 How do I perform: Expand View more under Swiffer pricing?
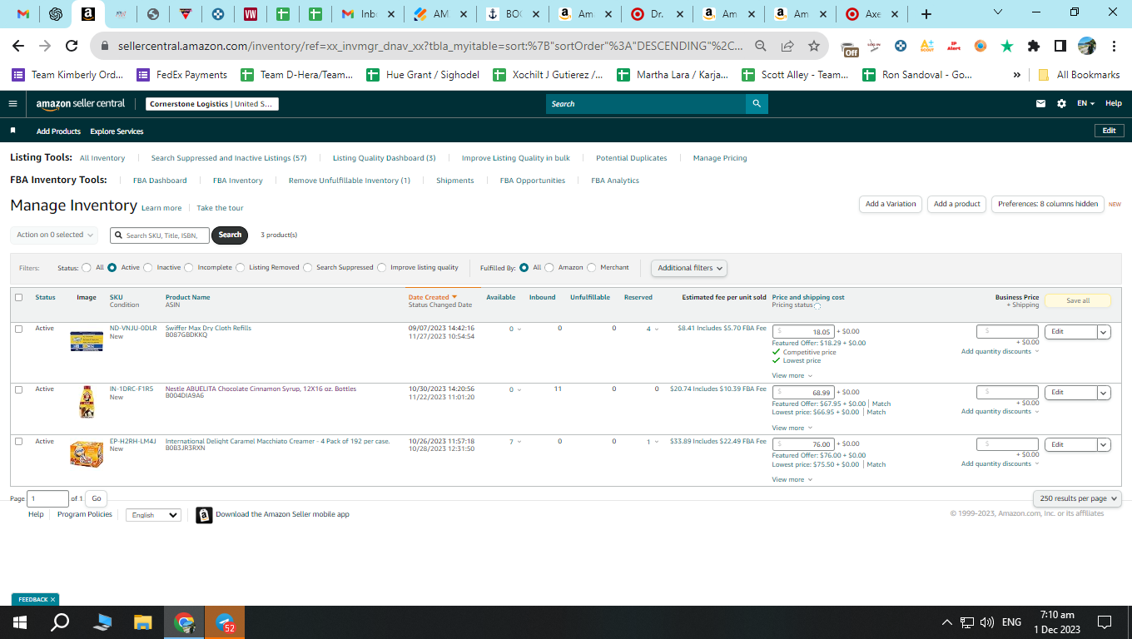[x=792, y=376]
